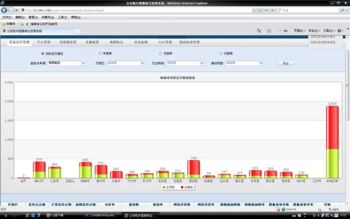This screenshot has width=350, height=219.
Task: Open the recent pages arrow beside Forward
Action: click(x=16, y=10)
